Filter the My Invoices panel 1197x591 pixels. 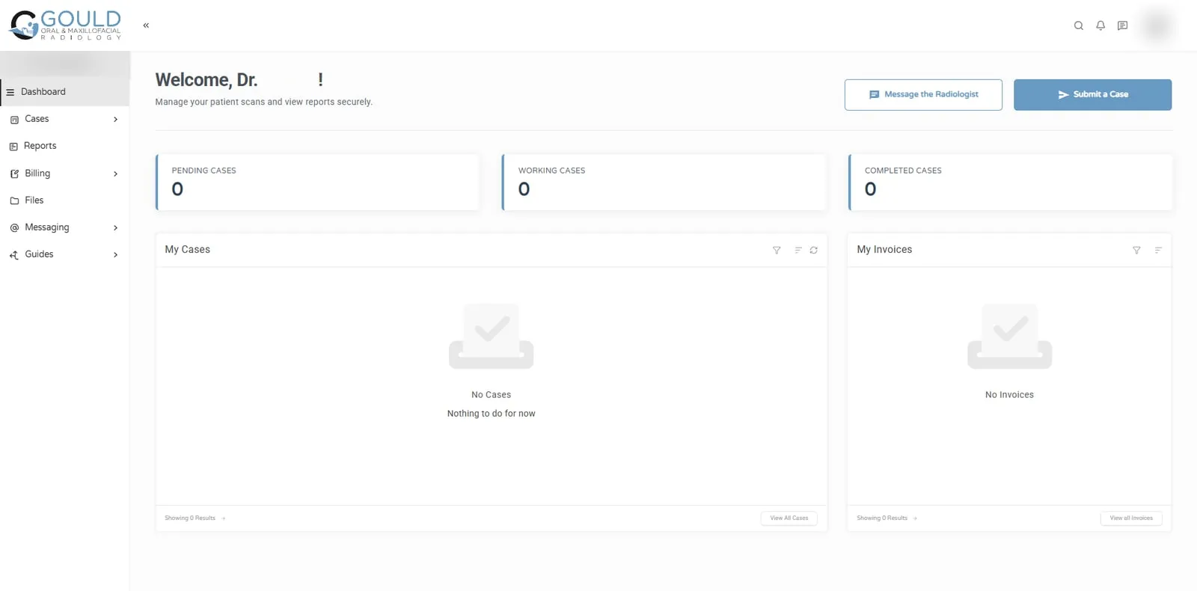[1136, 250]
